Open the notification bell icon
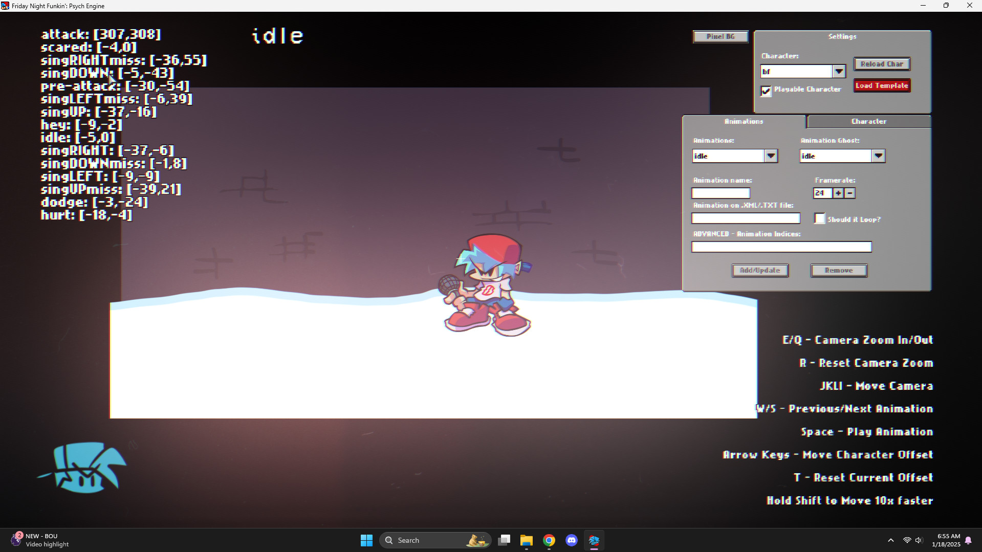Screen dimensions: 982x552 pyautogui.click(x=968, y=540)
